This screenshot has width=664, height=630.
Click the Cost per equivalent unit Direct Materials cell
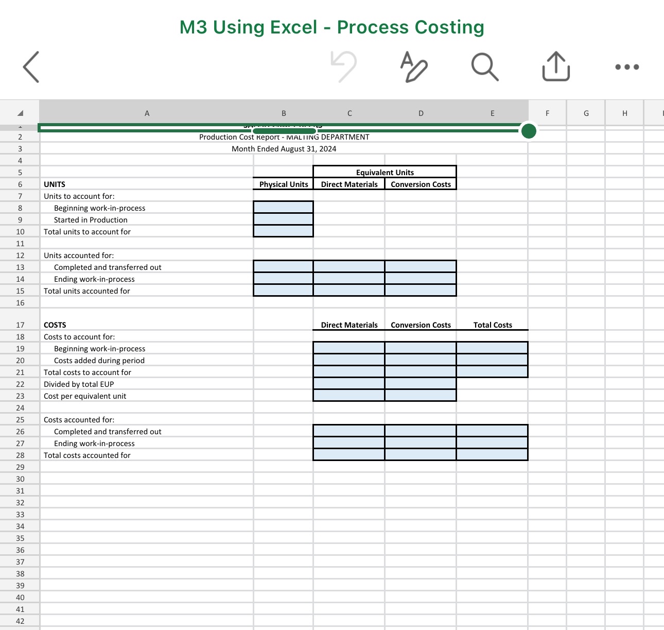coord(348,396)
